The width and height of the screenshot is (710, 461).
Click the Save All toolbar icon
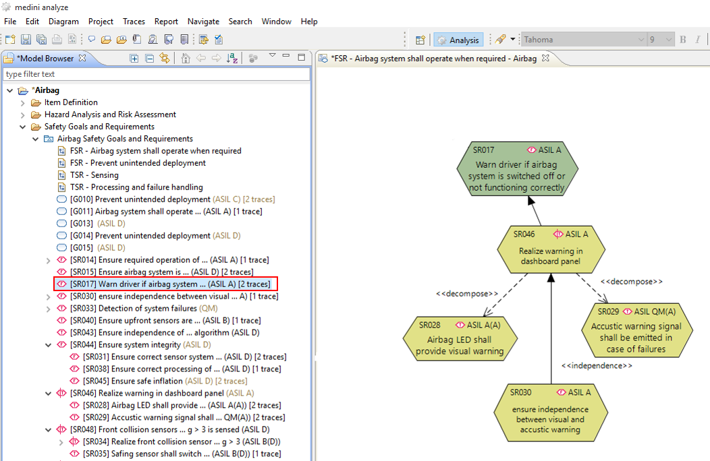click(41, 40)
